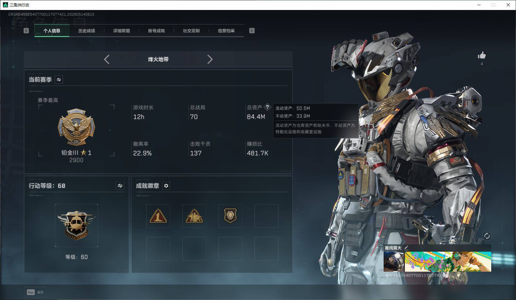516x300 pixels.
Task: Click the 游戏时长 12h value
Action: tap(139, 117)
